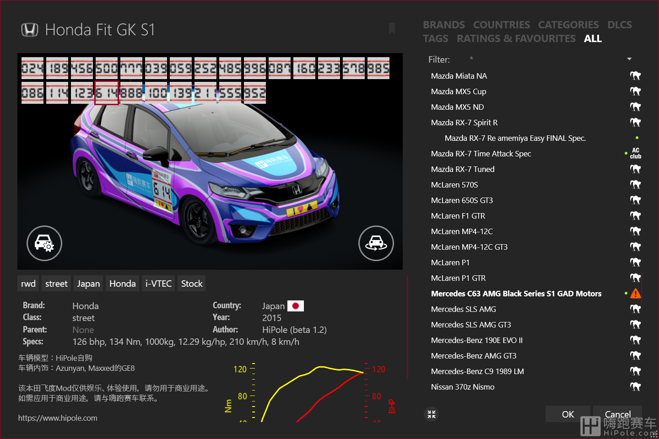Screen dimensions: 659x439
Task: Open the Filter dropdown arrow
Action: pyautogui.click(x=629, y=59)
